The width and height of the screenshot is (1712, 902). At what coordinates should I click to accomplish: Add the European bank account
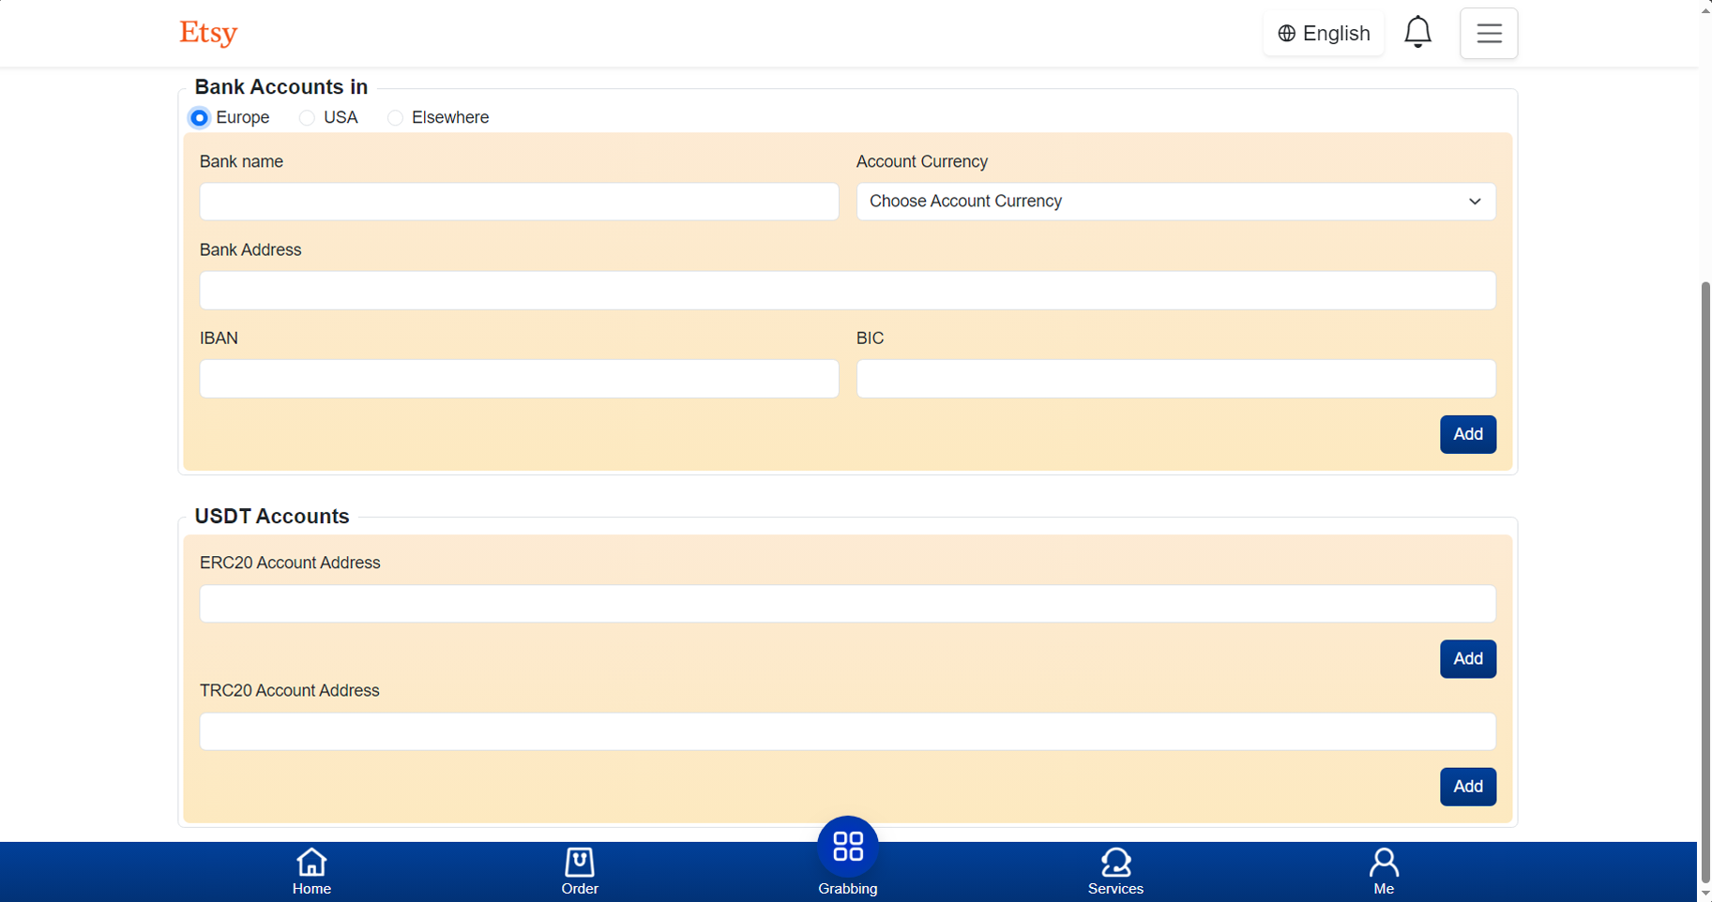coord(1467,434)
